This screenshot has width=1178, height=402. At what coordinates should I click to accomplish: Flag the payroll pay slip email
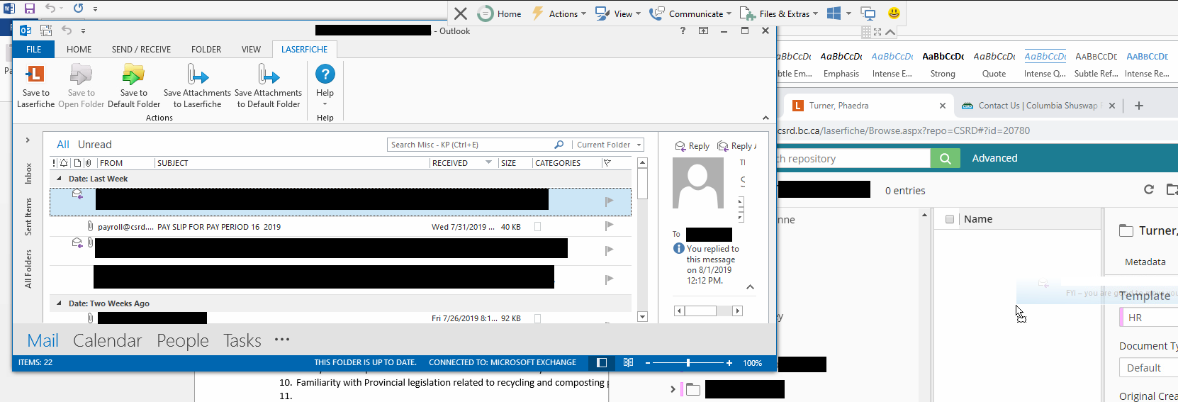[x=609, y=226]
